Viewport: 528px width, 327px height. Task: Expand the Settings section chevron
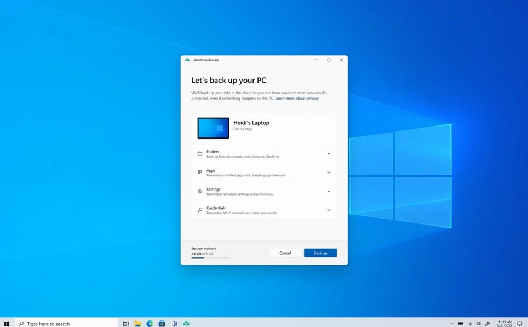point(329,191)
